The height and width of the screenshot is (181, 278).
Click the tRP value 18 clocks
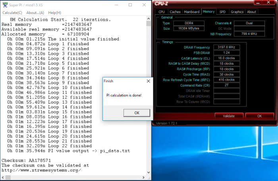(x=227, y=69)
